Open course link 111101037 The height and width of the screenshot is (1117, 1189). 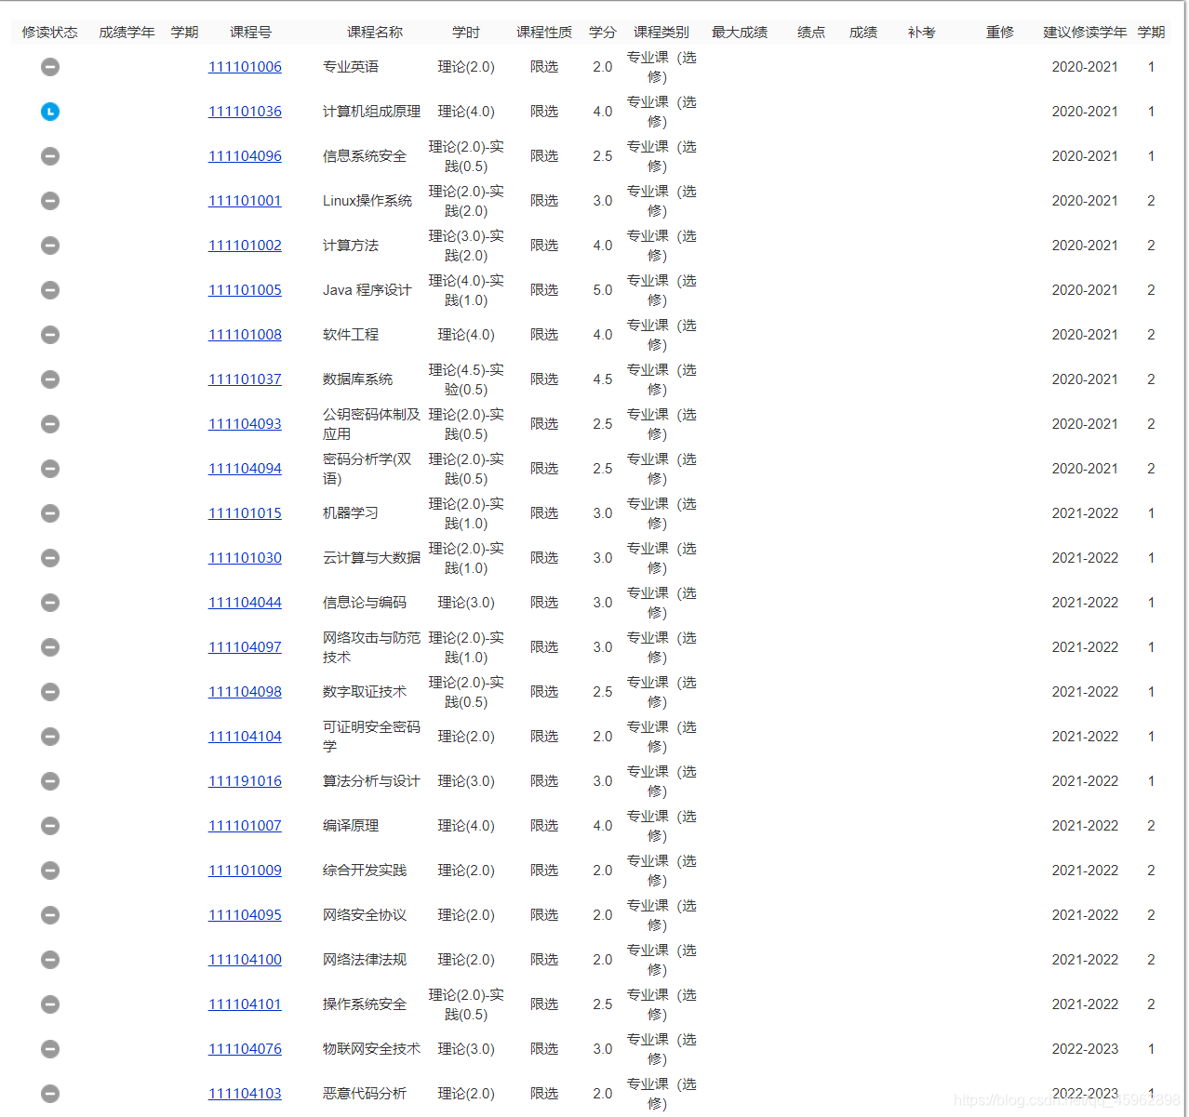point(245,379)
